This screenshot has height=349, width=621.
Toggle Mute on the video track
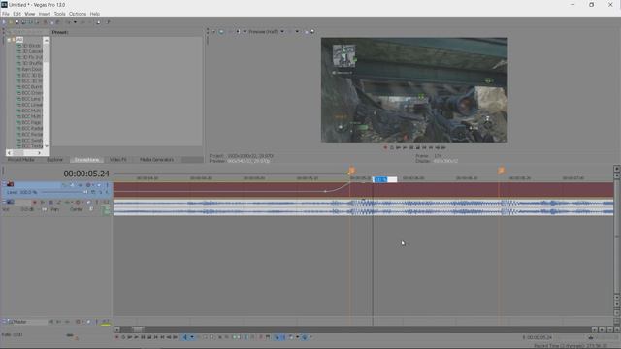99,185
